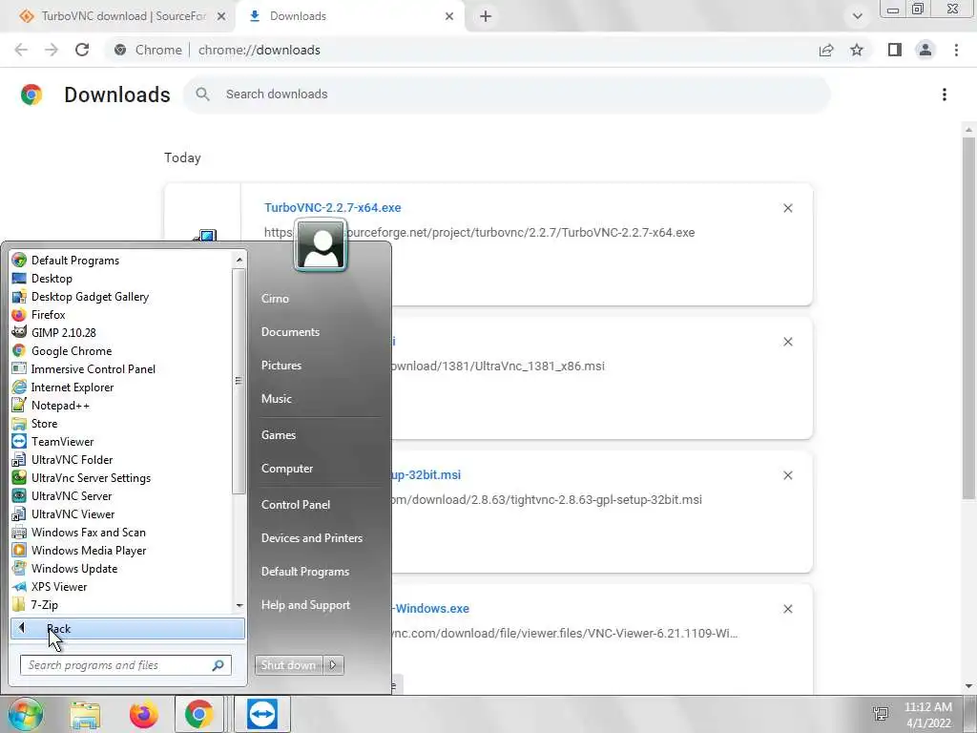The image size is (977, 733).
Task: Open a new Chrome tab
Action: click(486, 17)
